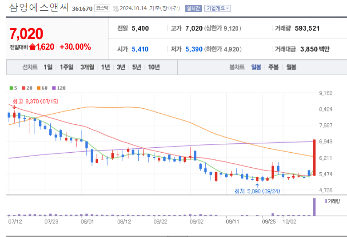Click the 전일 value 5,400
Screen dimensions: 347x237
(x=140, y=28)
